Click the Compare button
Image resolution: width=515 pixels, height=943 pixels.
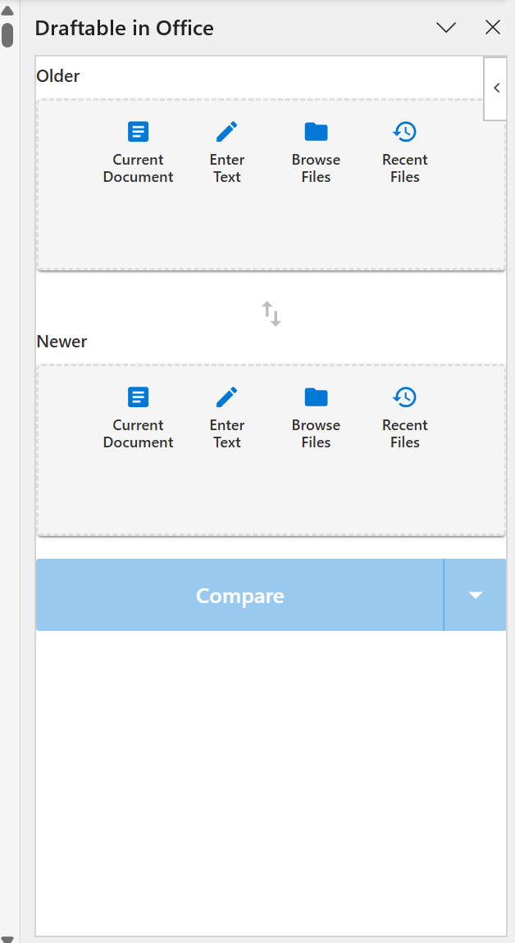click(239, 596)
